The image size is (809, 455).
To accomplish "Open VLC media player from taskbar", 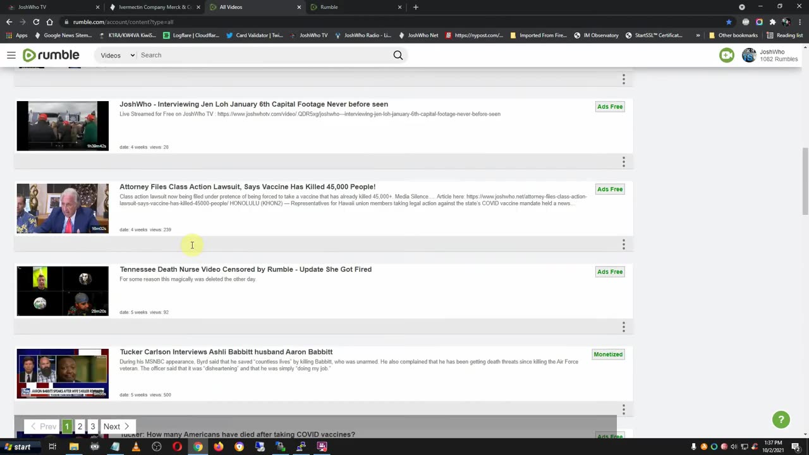I will click(136, 447).
